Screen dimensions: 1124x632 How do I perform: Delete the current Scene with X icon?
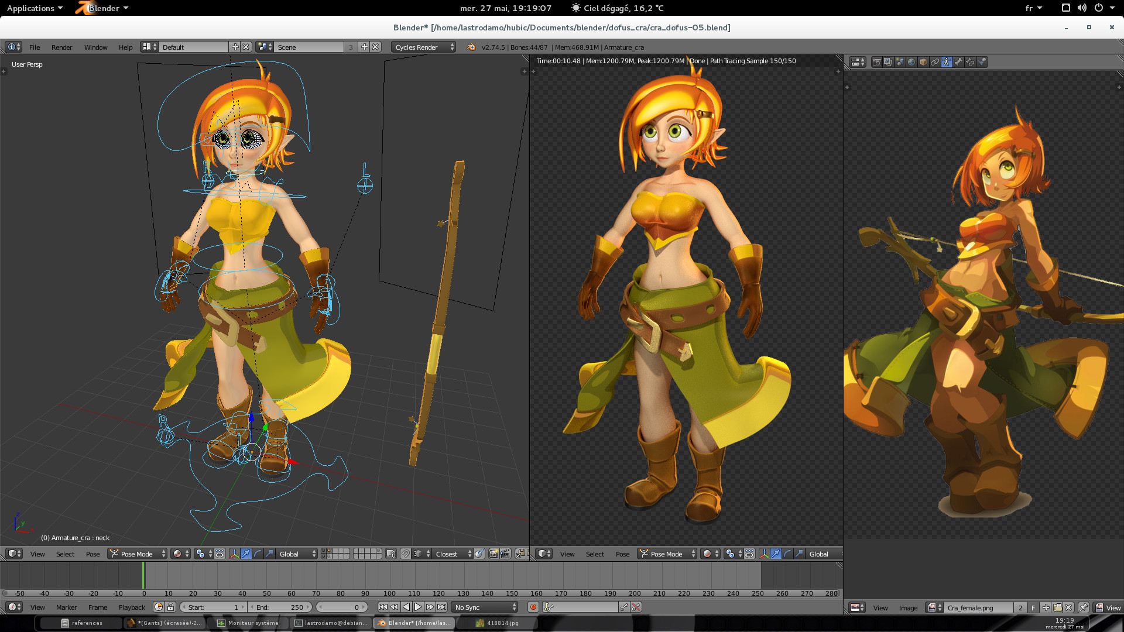(x=375, y=47)
